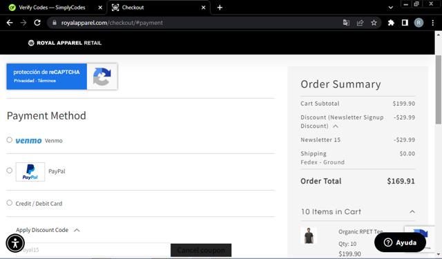Switch to the Checkout tab

click(x=158, y=8)
